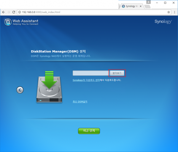178x152 pixels.
Task: Click the browser back arrow
Action: (x=3, y=12)
